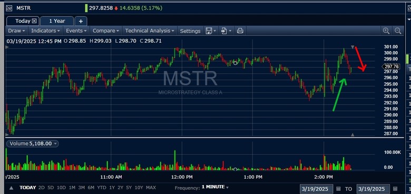Select the 1M time range
The width and height of the screenshot is (411, 194).
72,188
